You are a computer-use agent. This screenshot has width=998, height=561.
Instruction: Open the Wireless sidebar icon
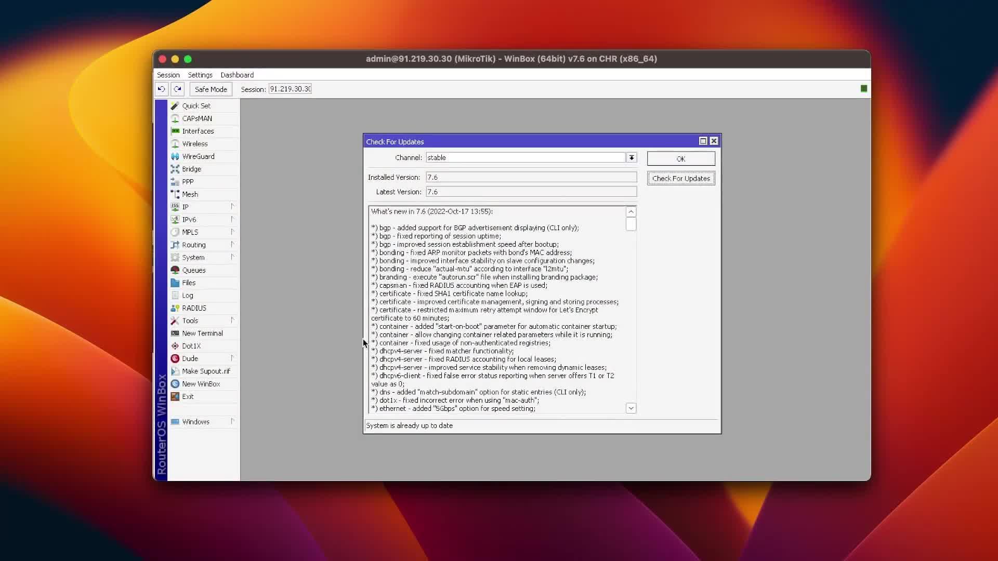point(175,144)
